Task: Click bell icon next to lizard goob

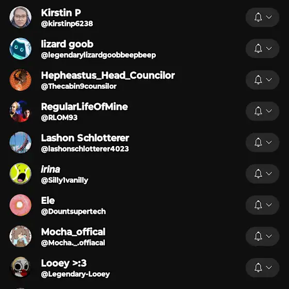Action: [258, 49]
